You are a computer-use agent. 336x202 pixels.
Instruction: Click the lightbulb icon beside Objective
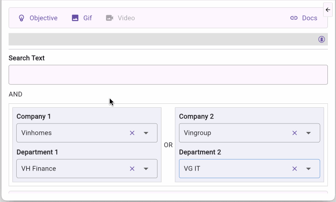click(21, 18)
